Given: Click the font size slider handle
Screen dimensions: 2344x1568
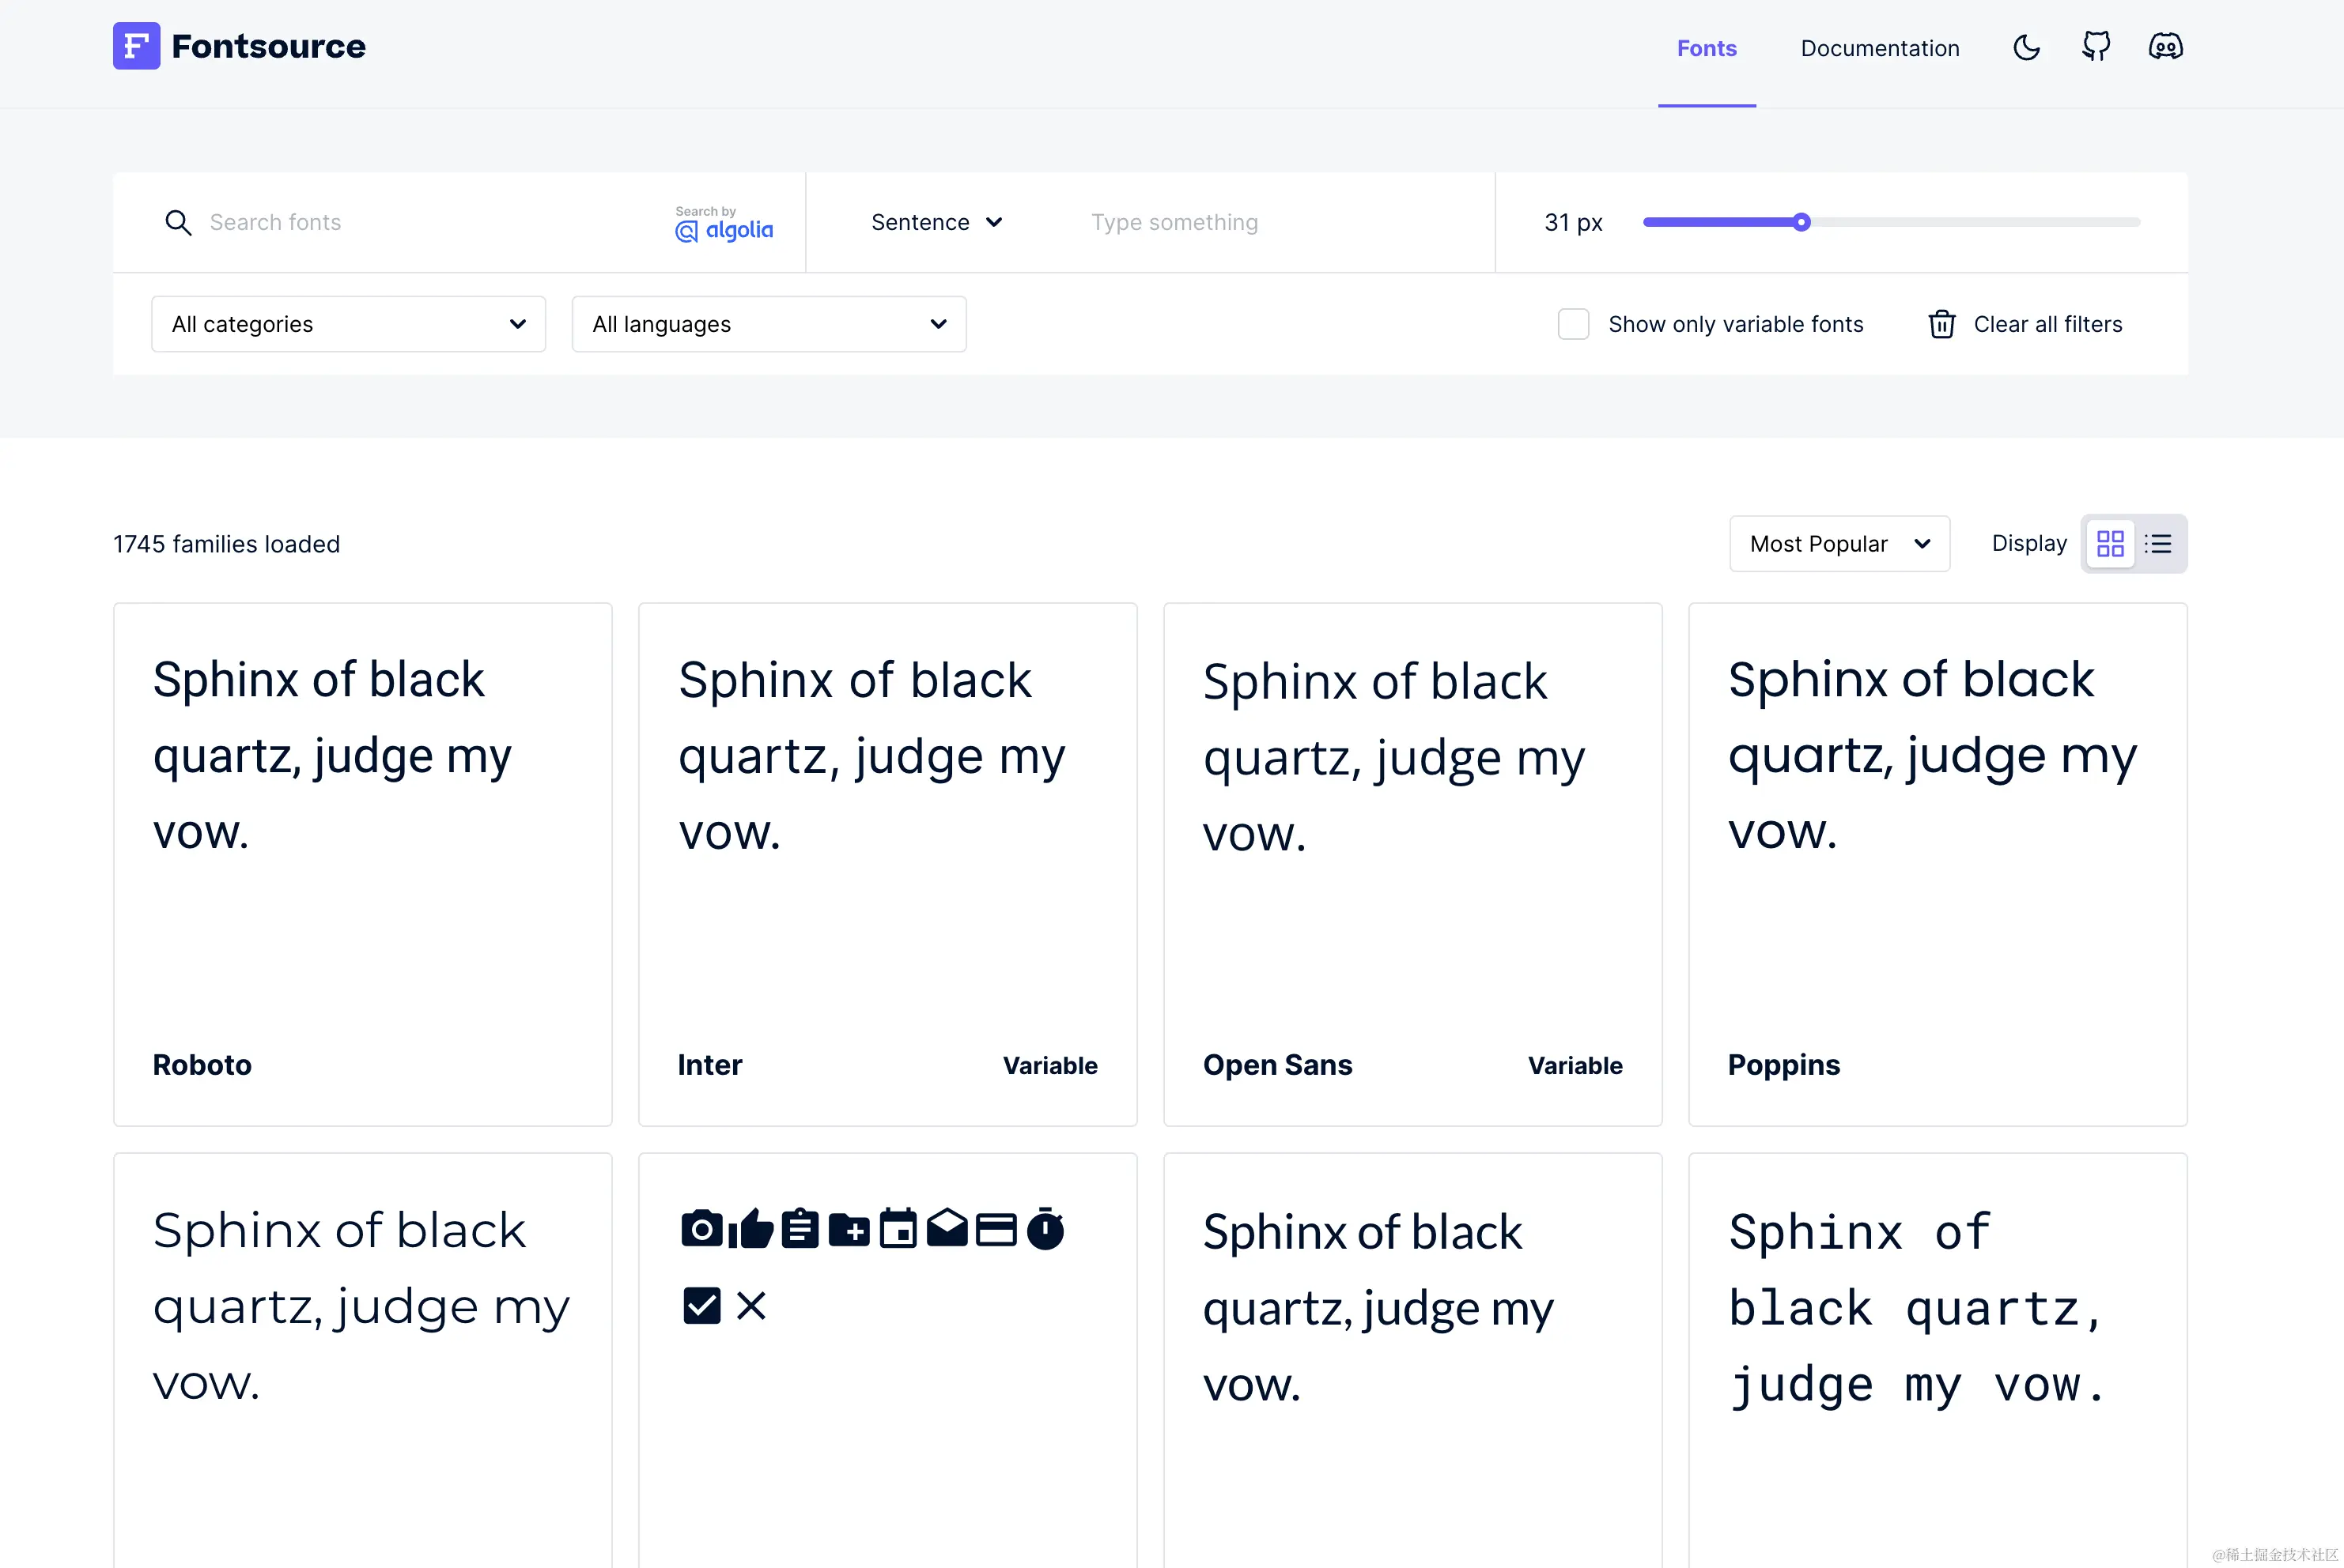Looking at the screenshot, I should pos(1801,222).
